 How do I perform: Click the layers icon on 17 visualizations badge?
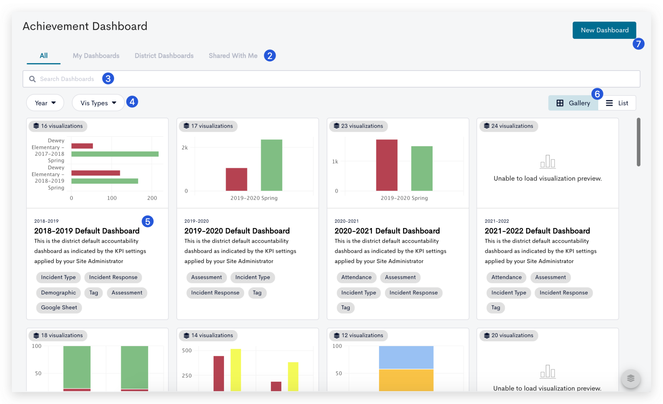(x=186, y=126)
